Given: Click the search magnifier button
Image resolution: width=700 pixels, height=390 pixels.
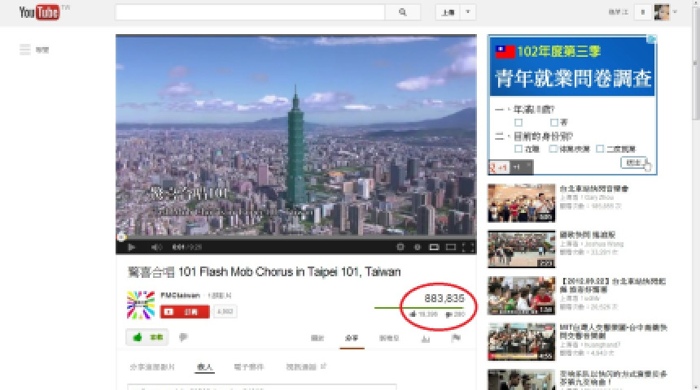Looking at the screenshot, I should [x=403, y=12].
